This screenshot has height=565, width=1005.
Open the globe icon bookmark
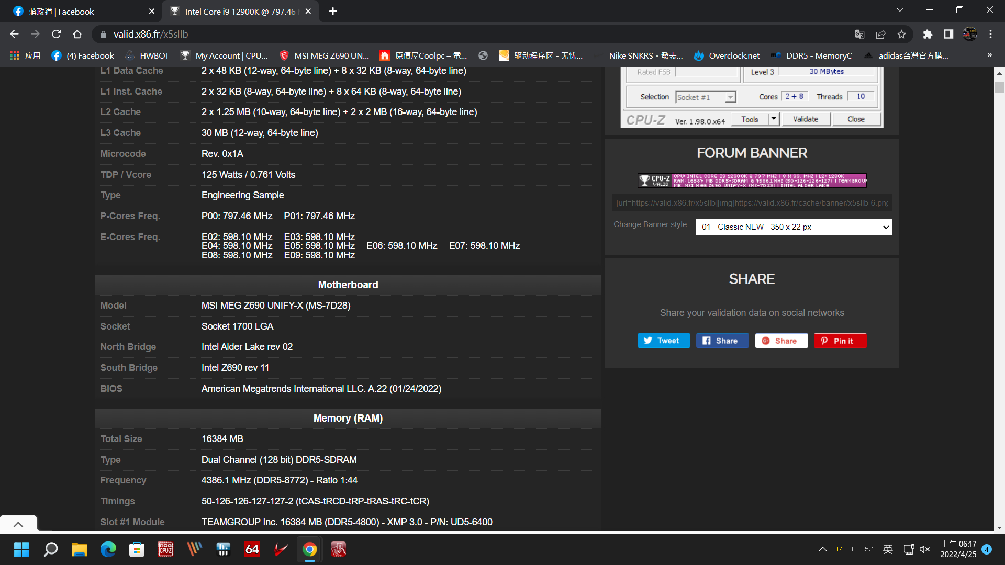pos(483,55)
